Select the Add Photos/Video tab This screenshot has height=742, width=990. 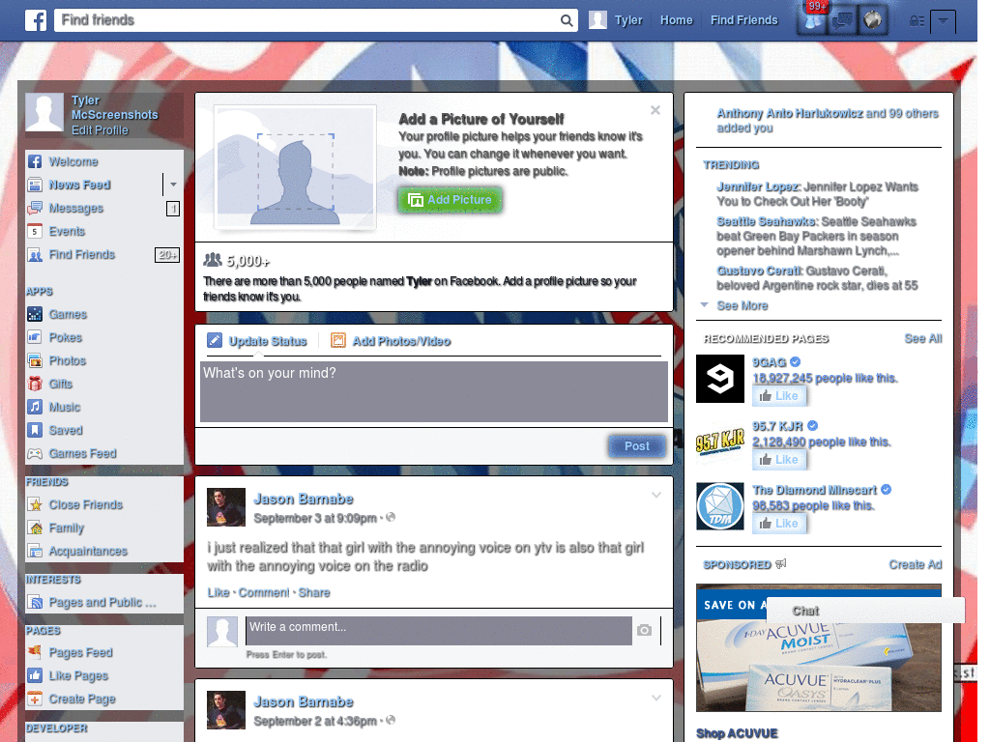391,341
